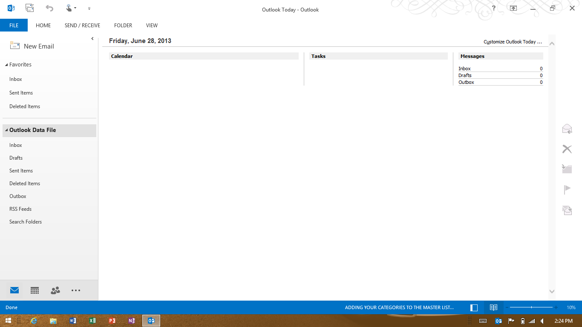Viewport: 582px width, 327px height.
Task: Click the New Email button
Action: click(x=32, y=46)
